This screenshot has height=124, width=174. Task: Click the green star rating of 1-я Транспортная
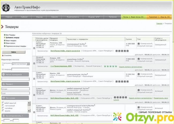click(x=110, y=66)
